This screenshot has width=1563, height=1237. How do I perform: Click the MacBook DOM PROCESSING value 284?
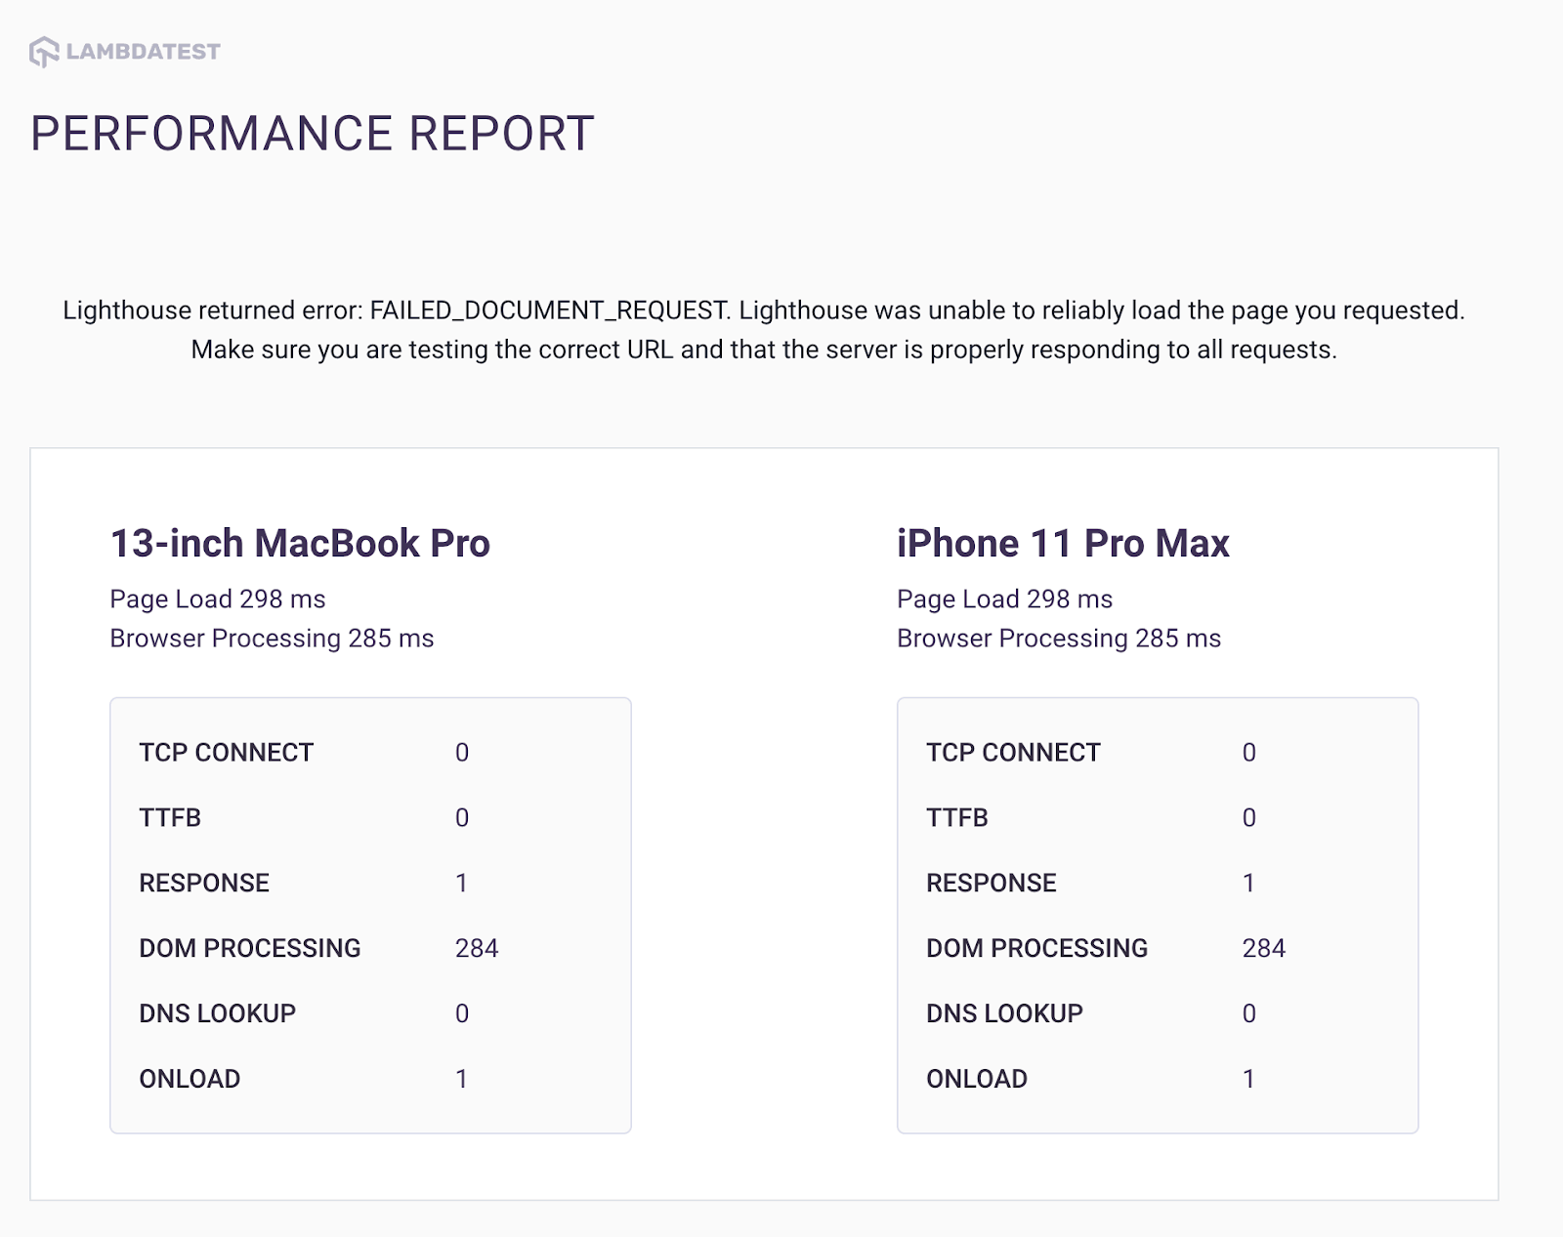coord(477,949)
